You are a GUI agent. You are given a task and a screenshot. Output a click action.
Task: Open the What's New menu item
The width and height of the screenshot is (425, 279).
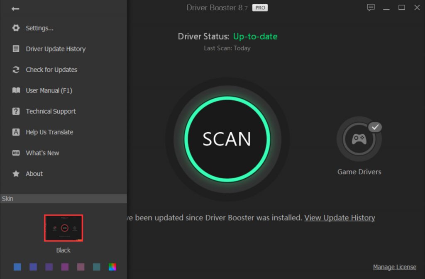coord(42,153)
